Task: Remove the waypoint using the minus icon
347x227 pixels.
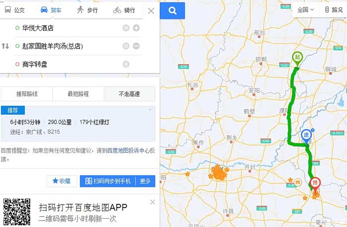Action: (136, 46)
